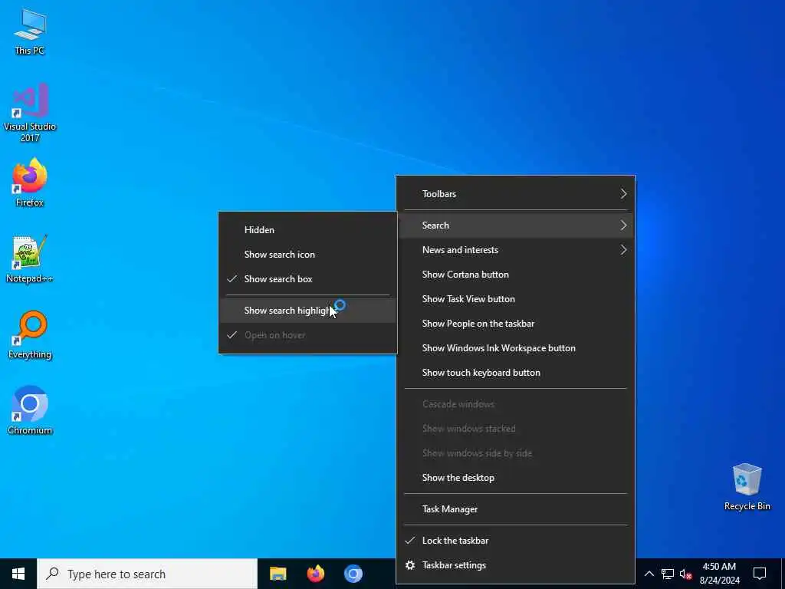The width and height of the screenshot is (785, 589).
Task: Launch Chromium from the taskbar
Action: (x=353, y=574)
